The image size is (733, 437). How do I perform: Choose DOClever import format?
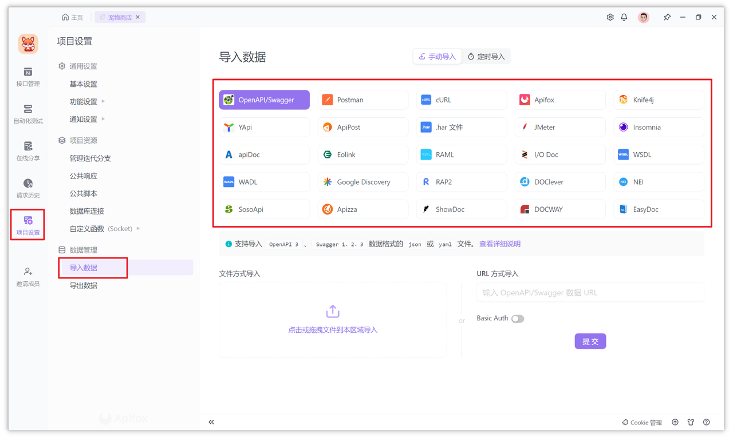point(560,182)
